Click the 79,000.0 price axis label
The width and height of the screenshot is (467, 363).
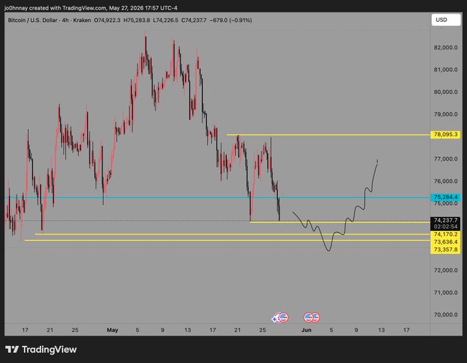click(x=446, y=115)
